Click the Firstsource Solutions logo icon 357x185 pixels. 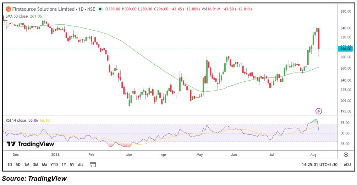[8, 9]
